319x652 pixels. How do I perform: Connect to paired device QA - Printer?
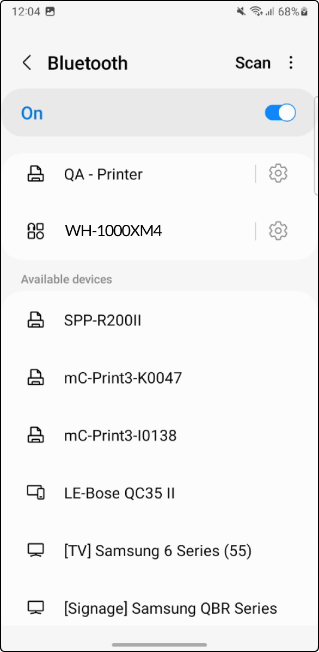point(127,174)
